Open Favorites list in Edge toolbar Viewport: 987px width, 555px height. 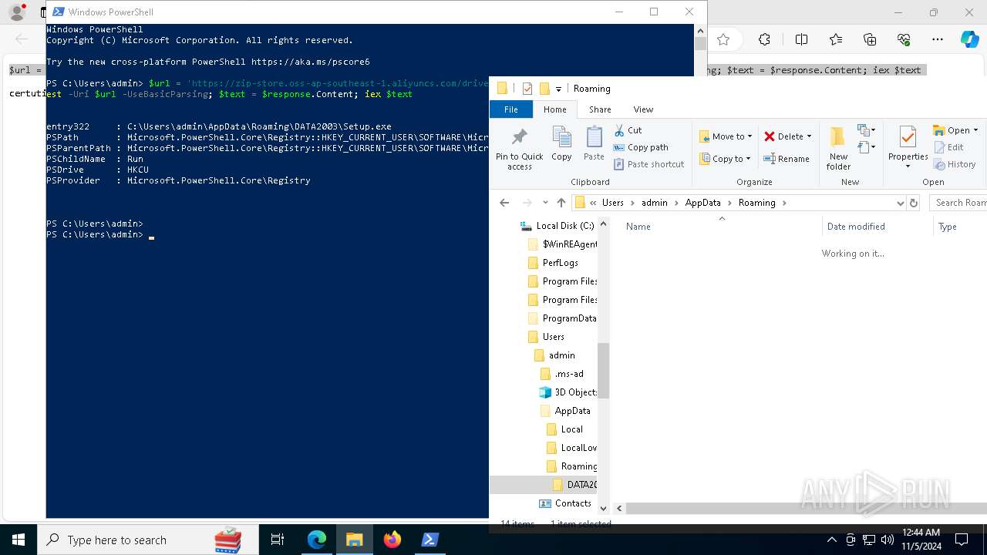[x=836, y=39]
